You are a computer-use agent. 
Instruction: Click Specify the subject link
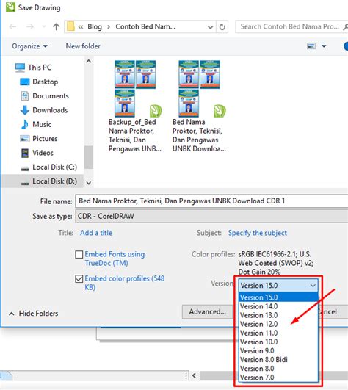click(258, 233)
